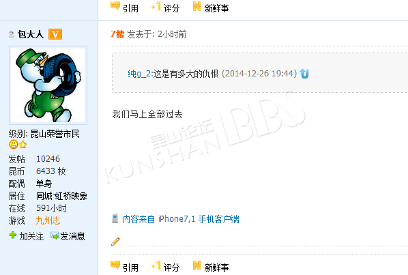
Task: Click the blue reply arrow after the quote
Action: pos(304,74)
